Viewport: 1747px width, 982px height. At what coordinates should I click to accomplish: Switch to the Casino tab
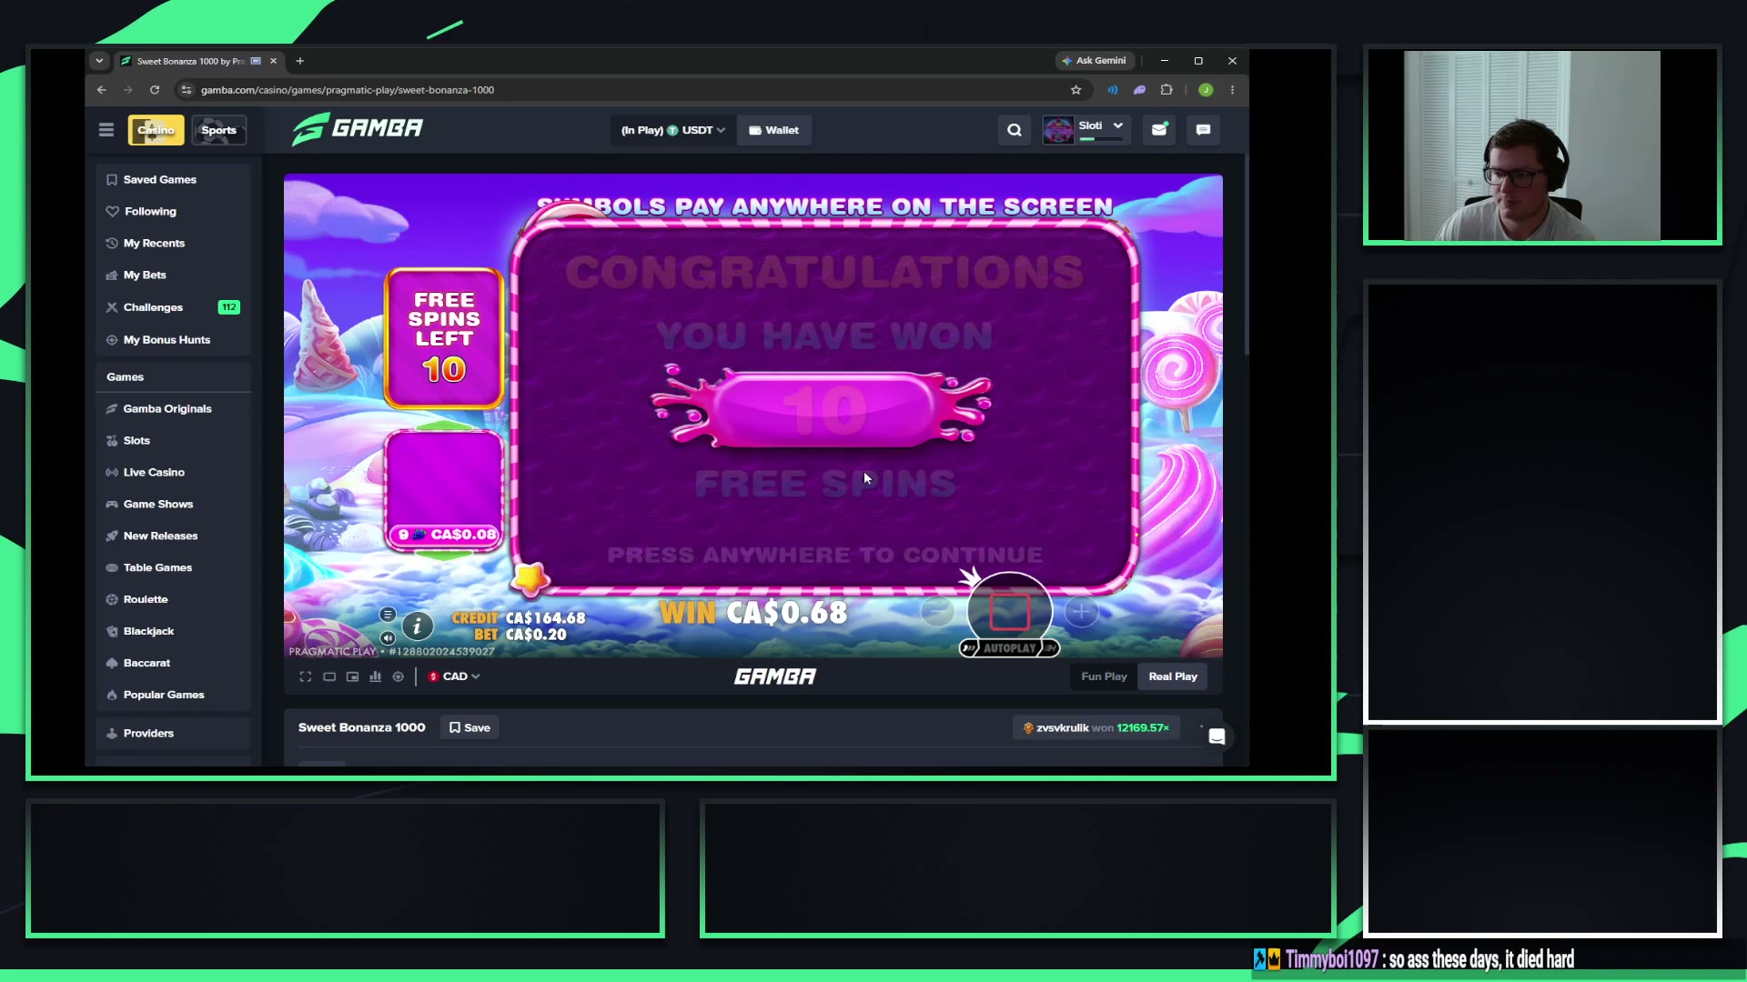pos(156,130)
